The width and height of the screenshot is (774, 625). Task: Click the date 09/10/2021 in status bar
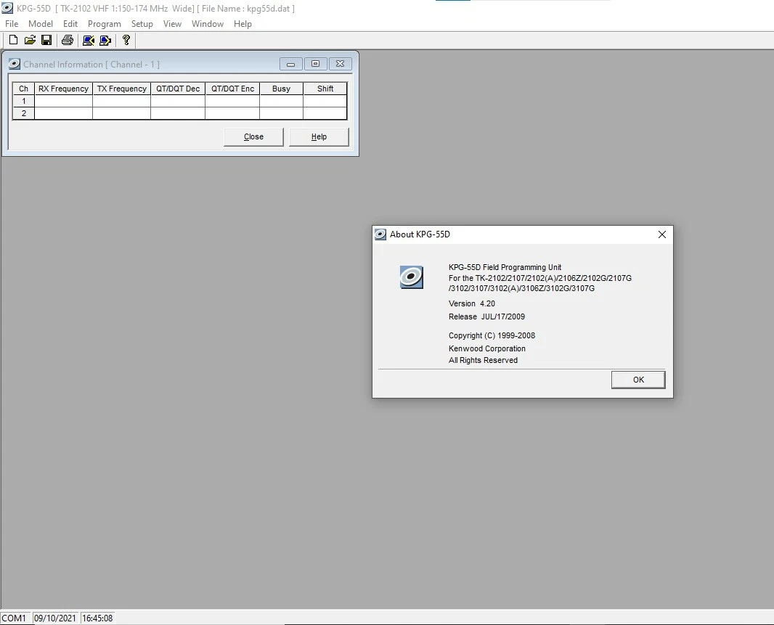pos(54,618)
